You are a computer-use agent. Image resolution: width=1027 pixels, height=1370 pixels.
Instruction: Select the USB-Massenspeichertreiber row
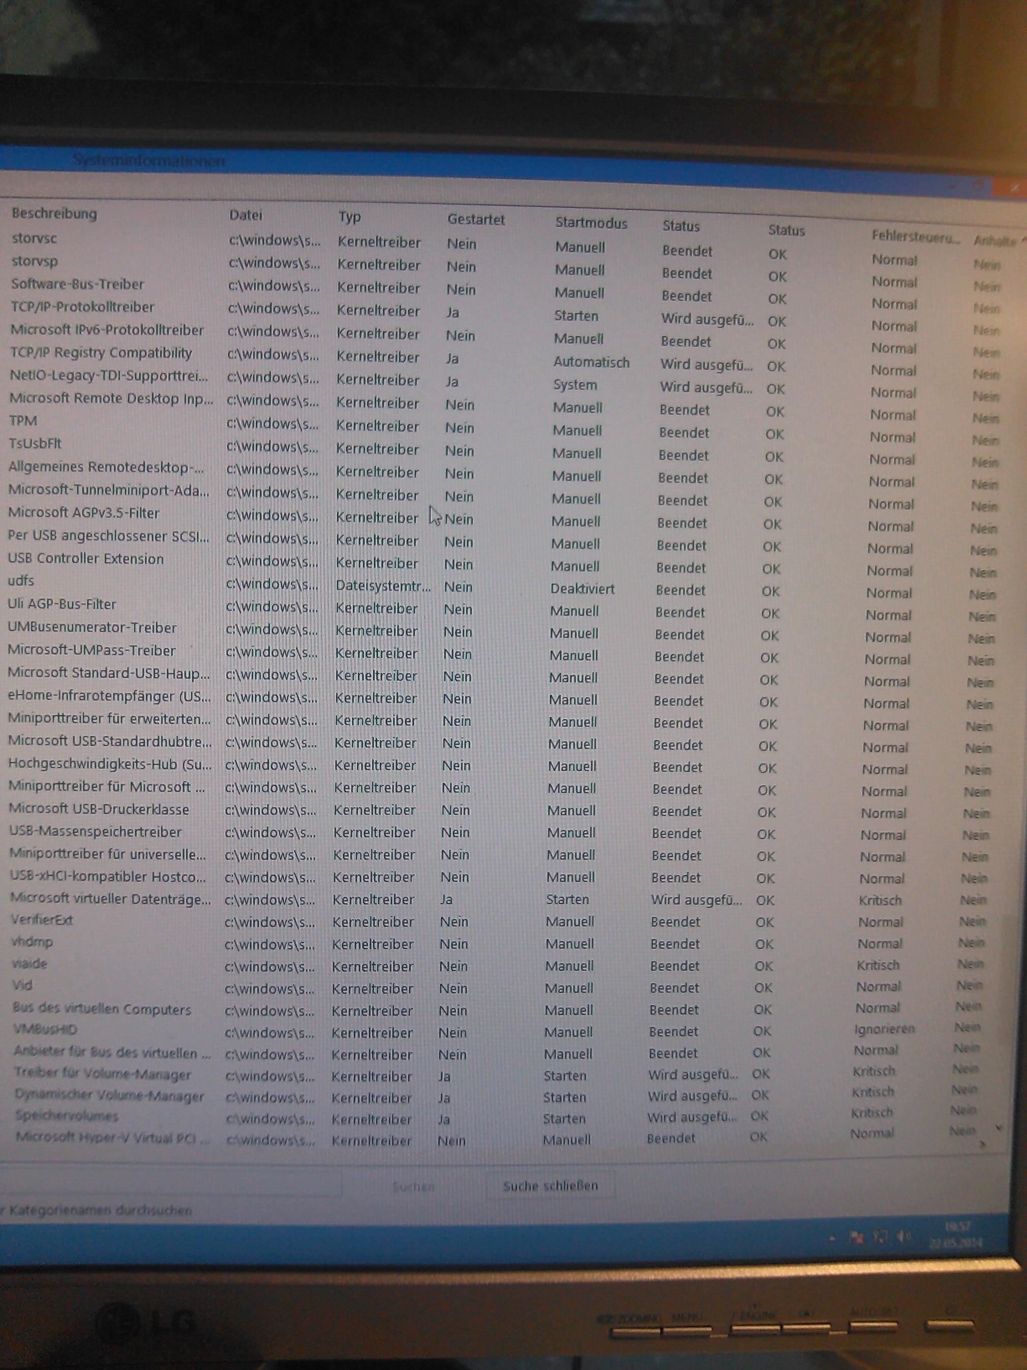pos(96,832)
